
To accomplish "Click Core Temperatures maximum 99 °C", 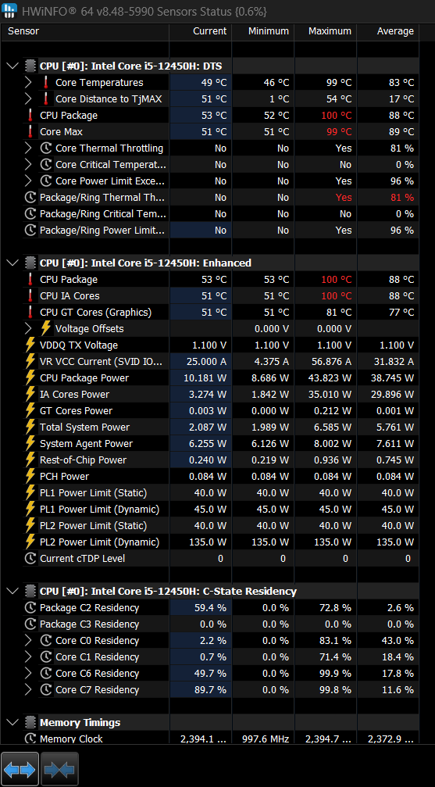I will tap(339, 83).
